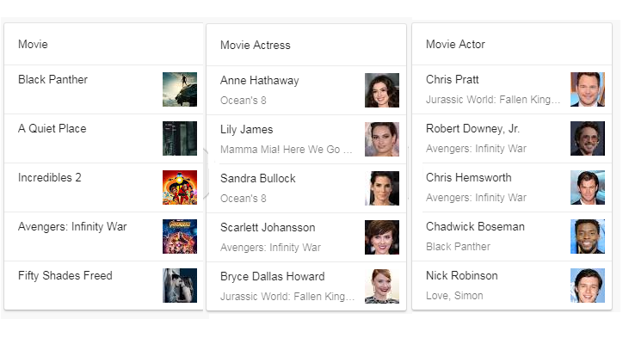The width and height of the screenshot is (629, 344).
Task: Open the Black Panther movie title
Action: pos(53,79)
